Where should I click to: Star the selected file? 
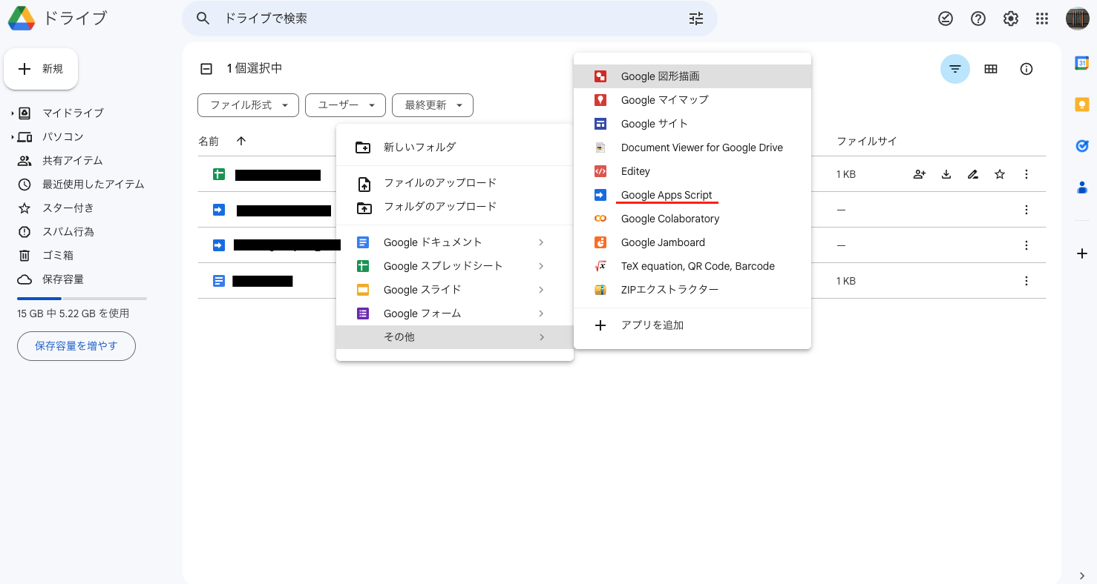(999, 173)
